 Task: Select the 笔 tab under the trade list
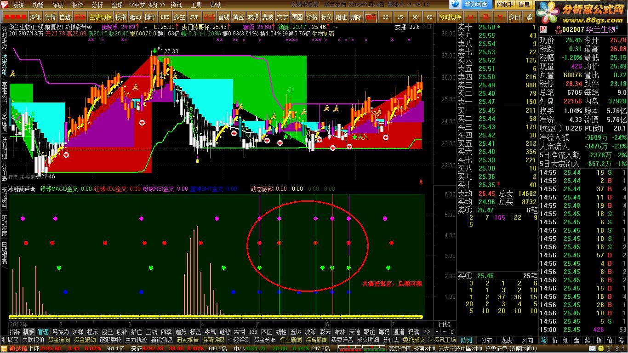click(x=544, y=340)
